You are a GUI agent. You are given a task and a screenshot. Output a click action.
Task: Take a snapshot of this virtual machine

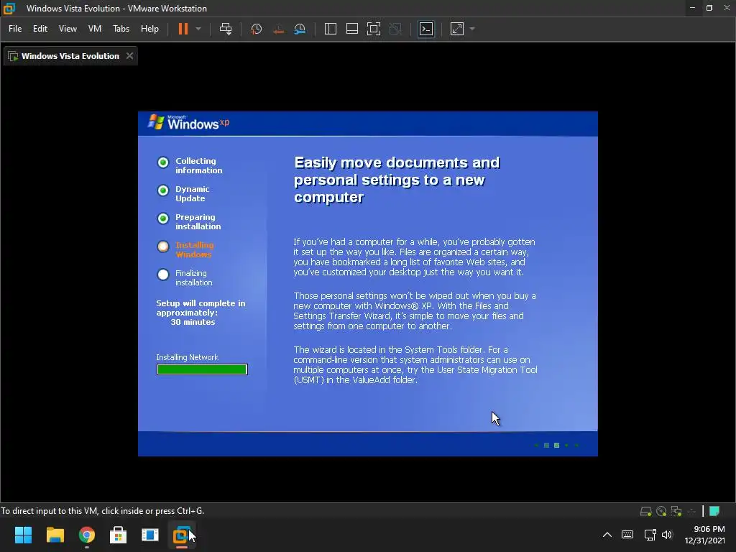pyautogui.click(x=257, y=29)
